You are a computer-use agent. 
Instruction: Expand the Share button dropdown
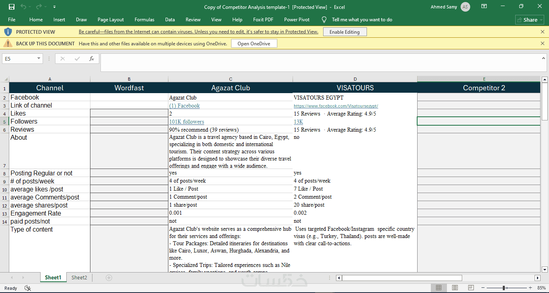541,20
